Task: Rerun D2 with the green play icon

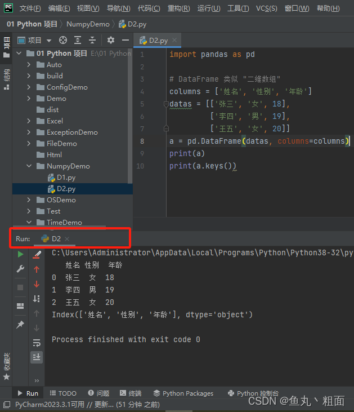Action: coord(20,254)
